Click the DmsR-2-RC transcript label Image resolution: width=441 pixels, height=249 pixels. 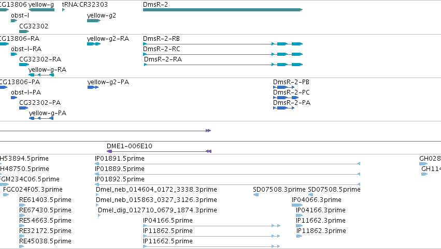[x=162, y=49]
